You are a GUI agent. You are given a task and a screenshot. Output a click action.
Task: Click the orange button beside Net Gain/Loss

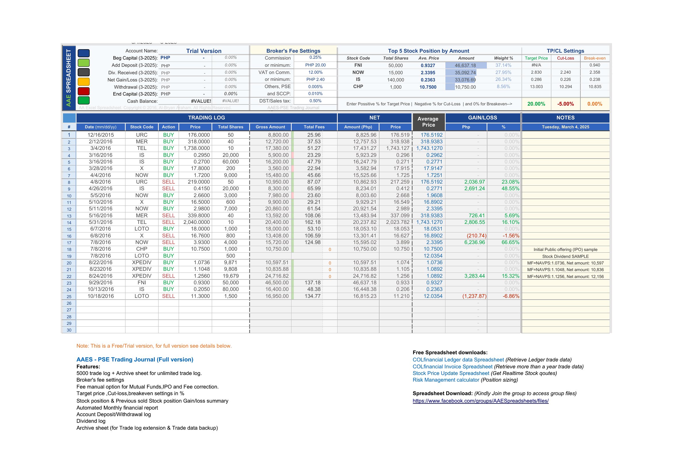click(x=83, y=81)
